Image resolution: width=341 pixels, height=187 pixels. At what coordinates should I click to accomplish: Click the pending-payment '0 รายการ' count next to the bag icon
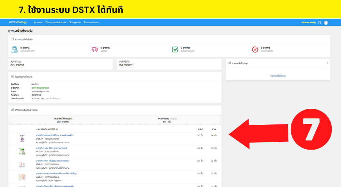click(25, 48)
